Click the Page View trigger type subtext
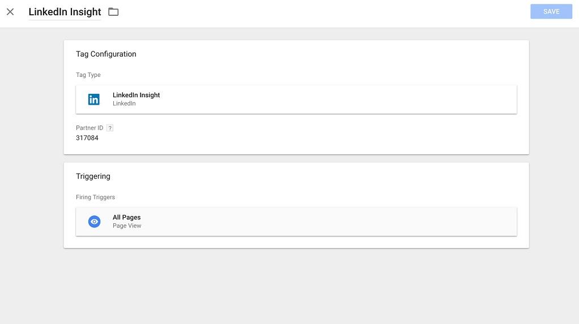 tap(127, 226)
